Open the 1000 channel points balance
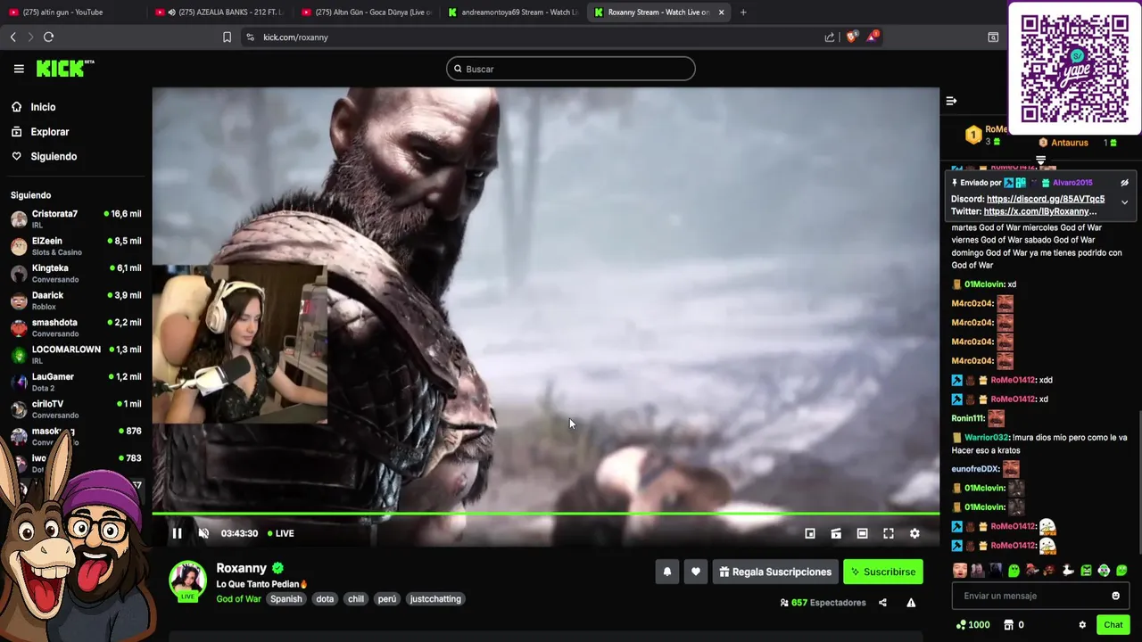Image resolution: width=1142 pixels, height=642 pixels. 972,625
